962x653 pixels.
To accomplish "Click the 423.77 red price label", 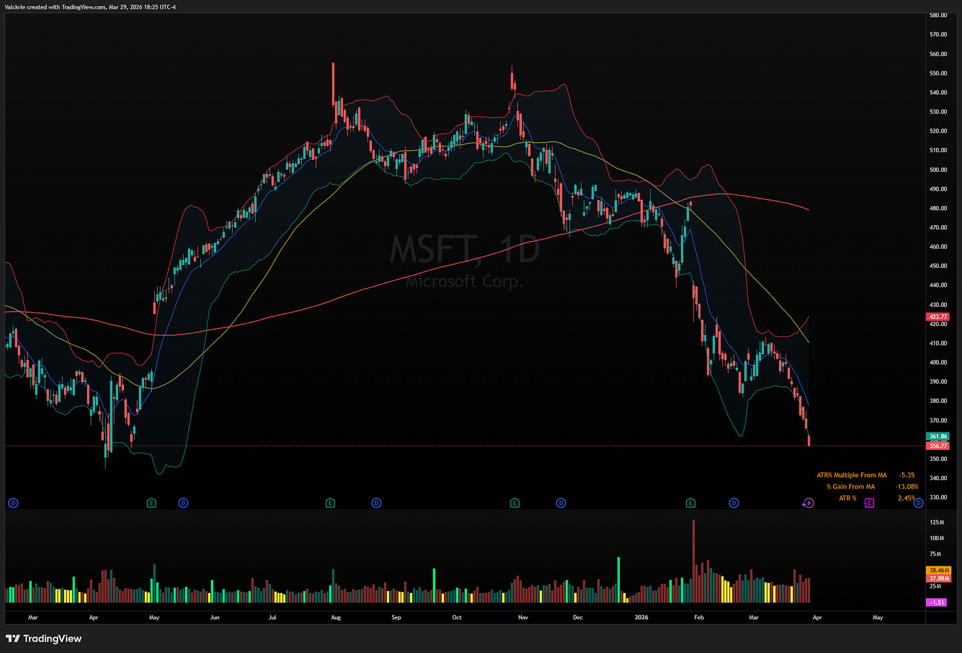I will point(938,317).
